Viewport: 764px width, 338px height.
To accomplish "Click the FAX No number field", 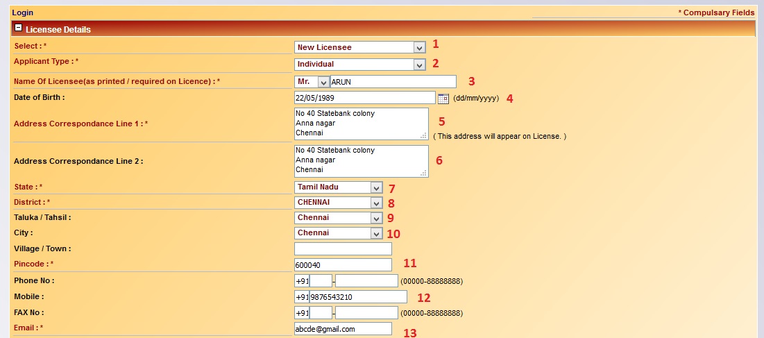I will tap(366, 313).
